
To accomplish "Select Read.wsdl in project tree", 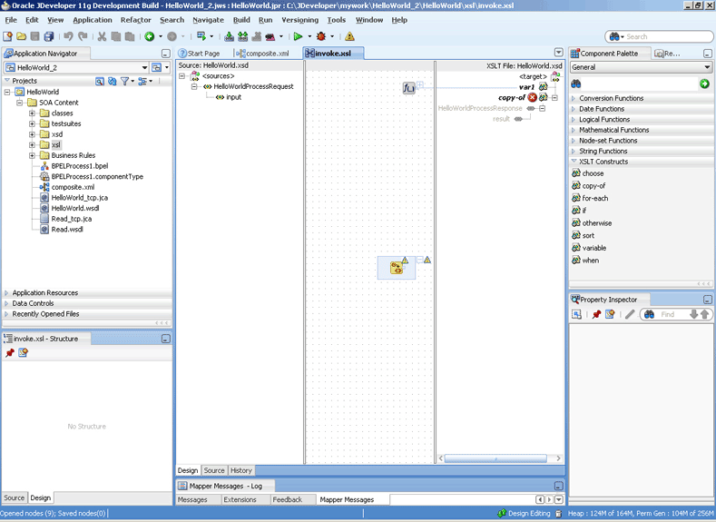I will [67, 230].
